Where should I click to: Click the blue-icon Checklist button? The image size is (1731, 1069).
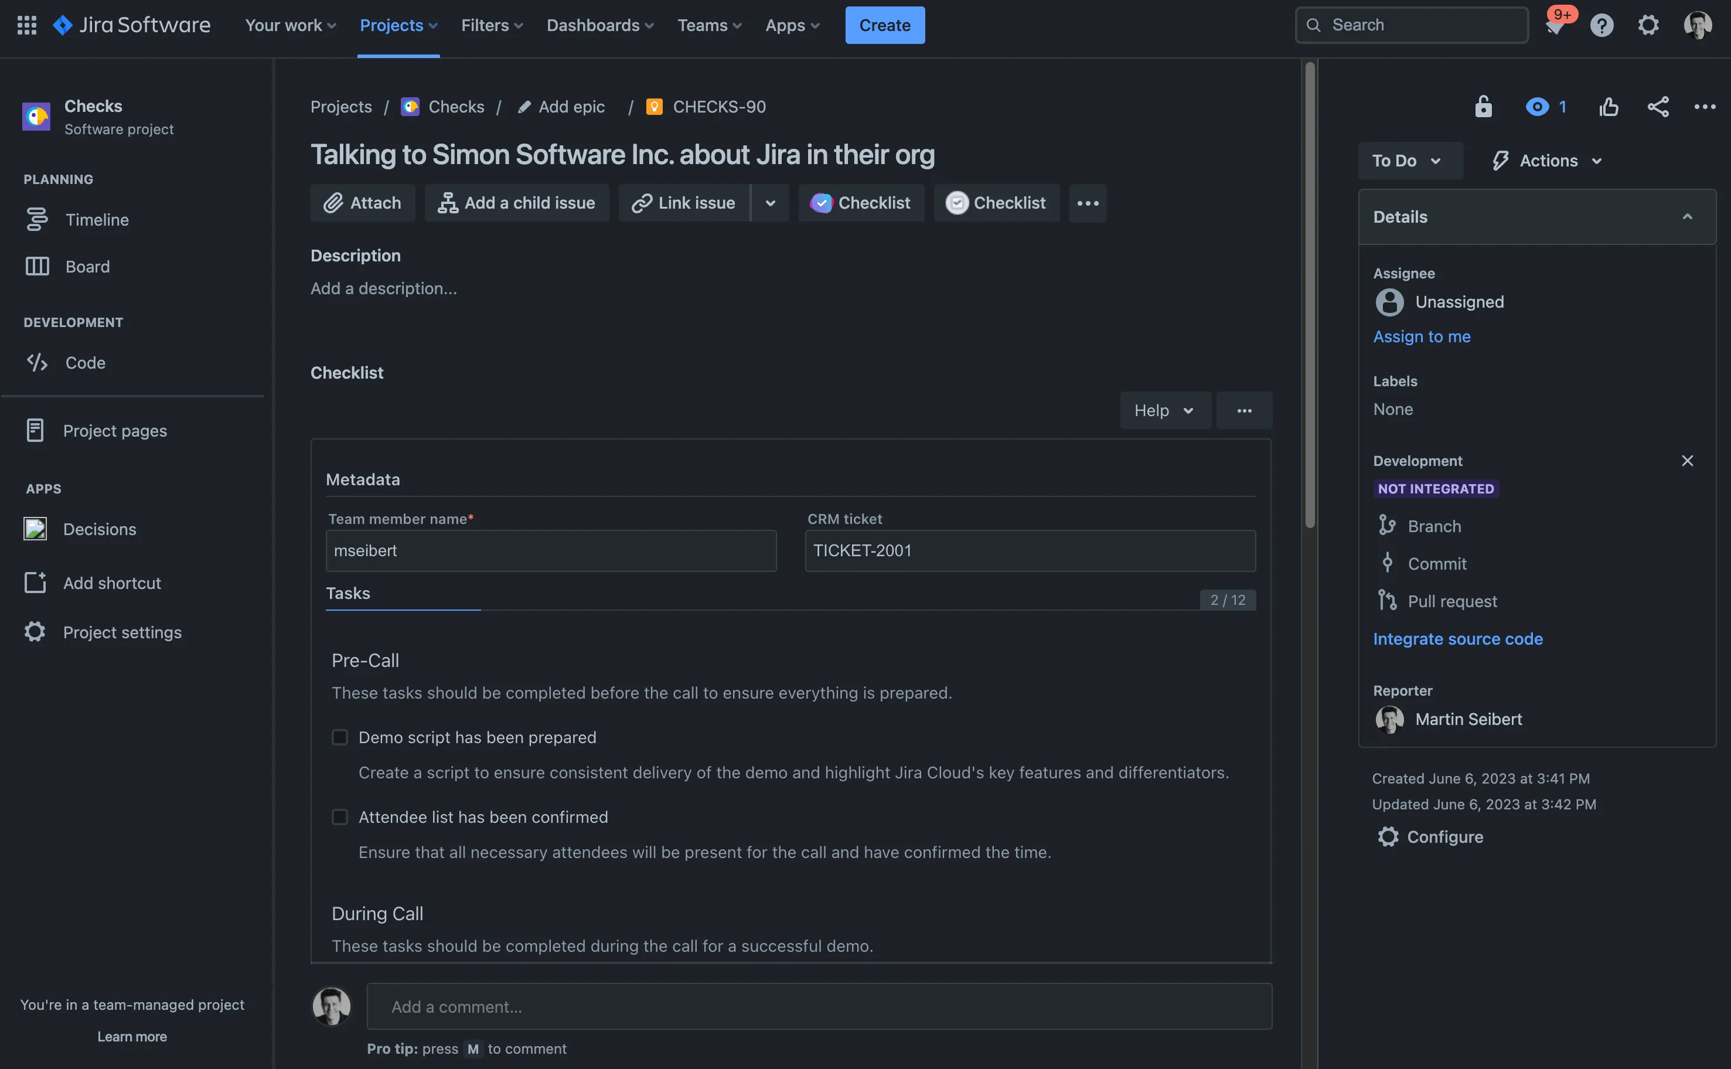point(861,203)
